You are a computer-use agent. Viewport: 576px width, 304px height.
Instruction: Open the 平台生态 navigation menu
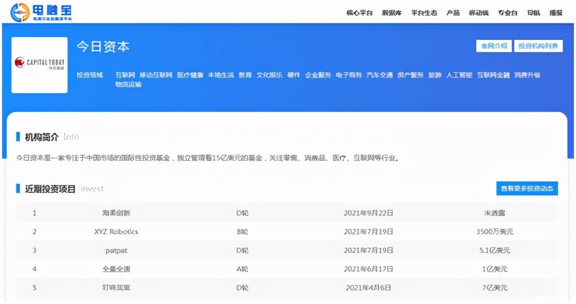click(424, 13)
